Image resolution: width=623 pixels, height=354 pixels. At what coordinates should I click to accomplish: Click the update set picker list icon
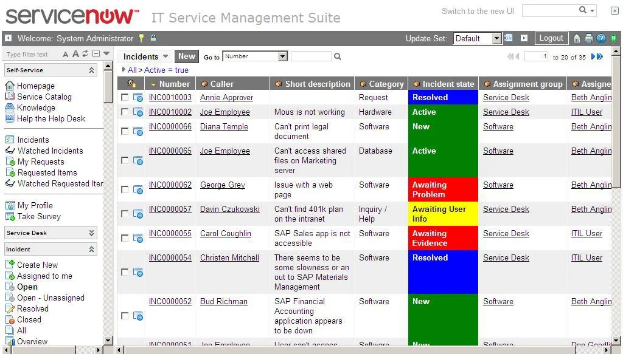(508, 38)
